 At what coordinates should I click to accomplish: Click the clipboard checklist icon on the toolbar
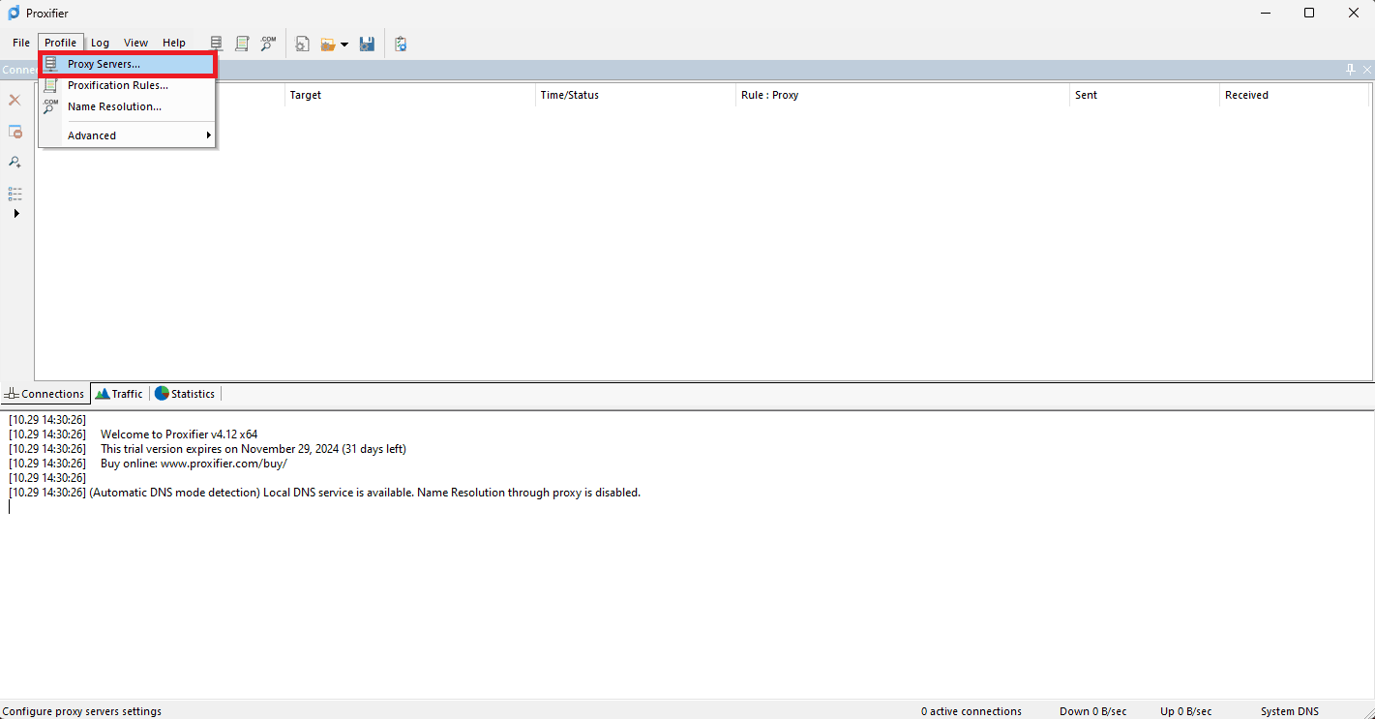click(x=400, y=44)
